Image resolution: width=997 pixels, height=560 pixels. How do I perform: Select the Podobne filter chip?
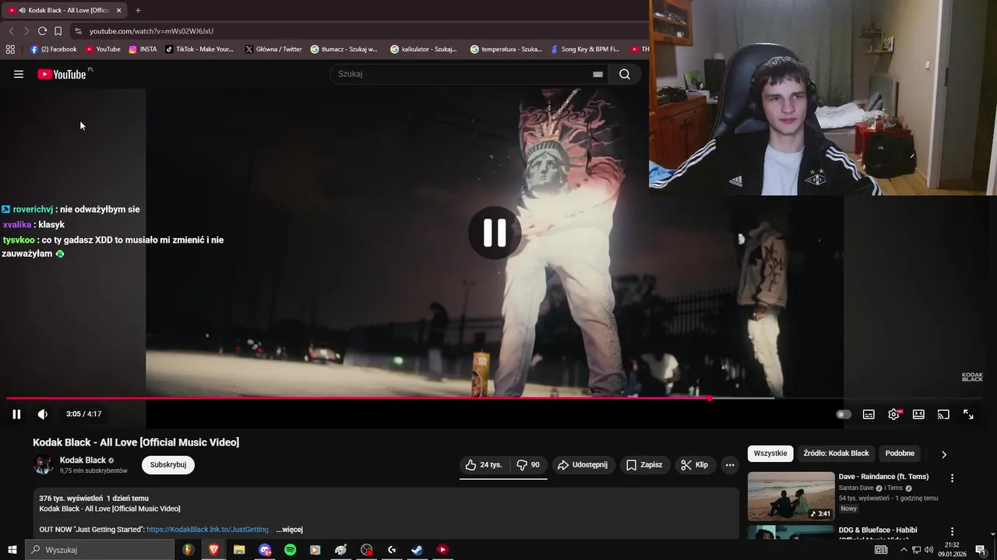pos(900,453)
